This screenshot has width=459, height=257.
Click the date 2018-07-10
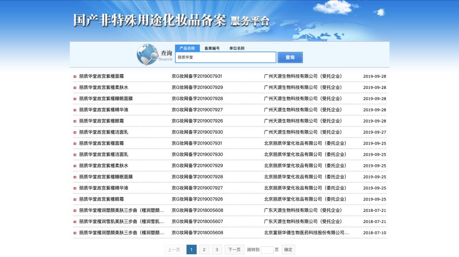coord(374,233)
